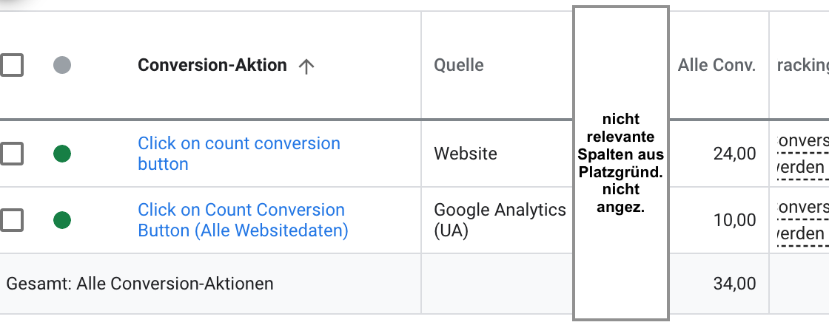Click the 24,00 conversions value
Viewport: 829px width, 325px height.
click(735, 154)
